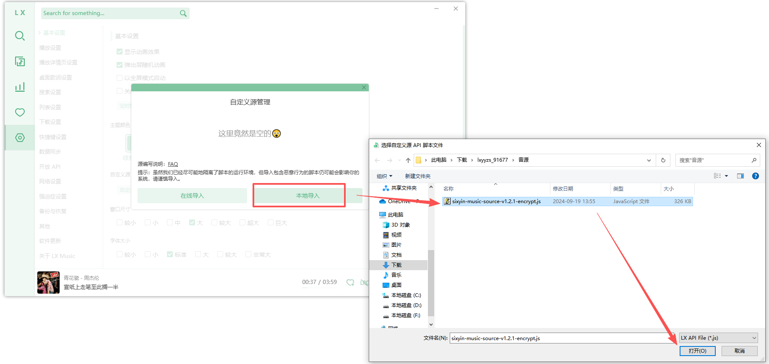The image size is (769, 364).
Task: Open the view options dropdown arrow
Action: (x=727, y=176)
